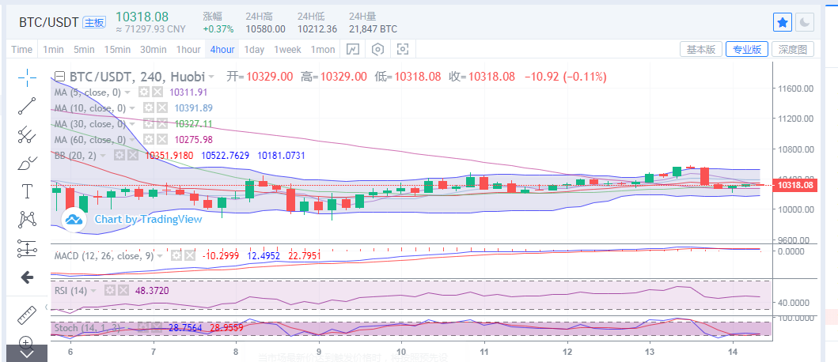838x362 pixels.
Task: Remove the MA 5 indicator
Action: coord(157,92)
